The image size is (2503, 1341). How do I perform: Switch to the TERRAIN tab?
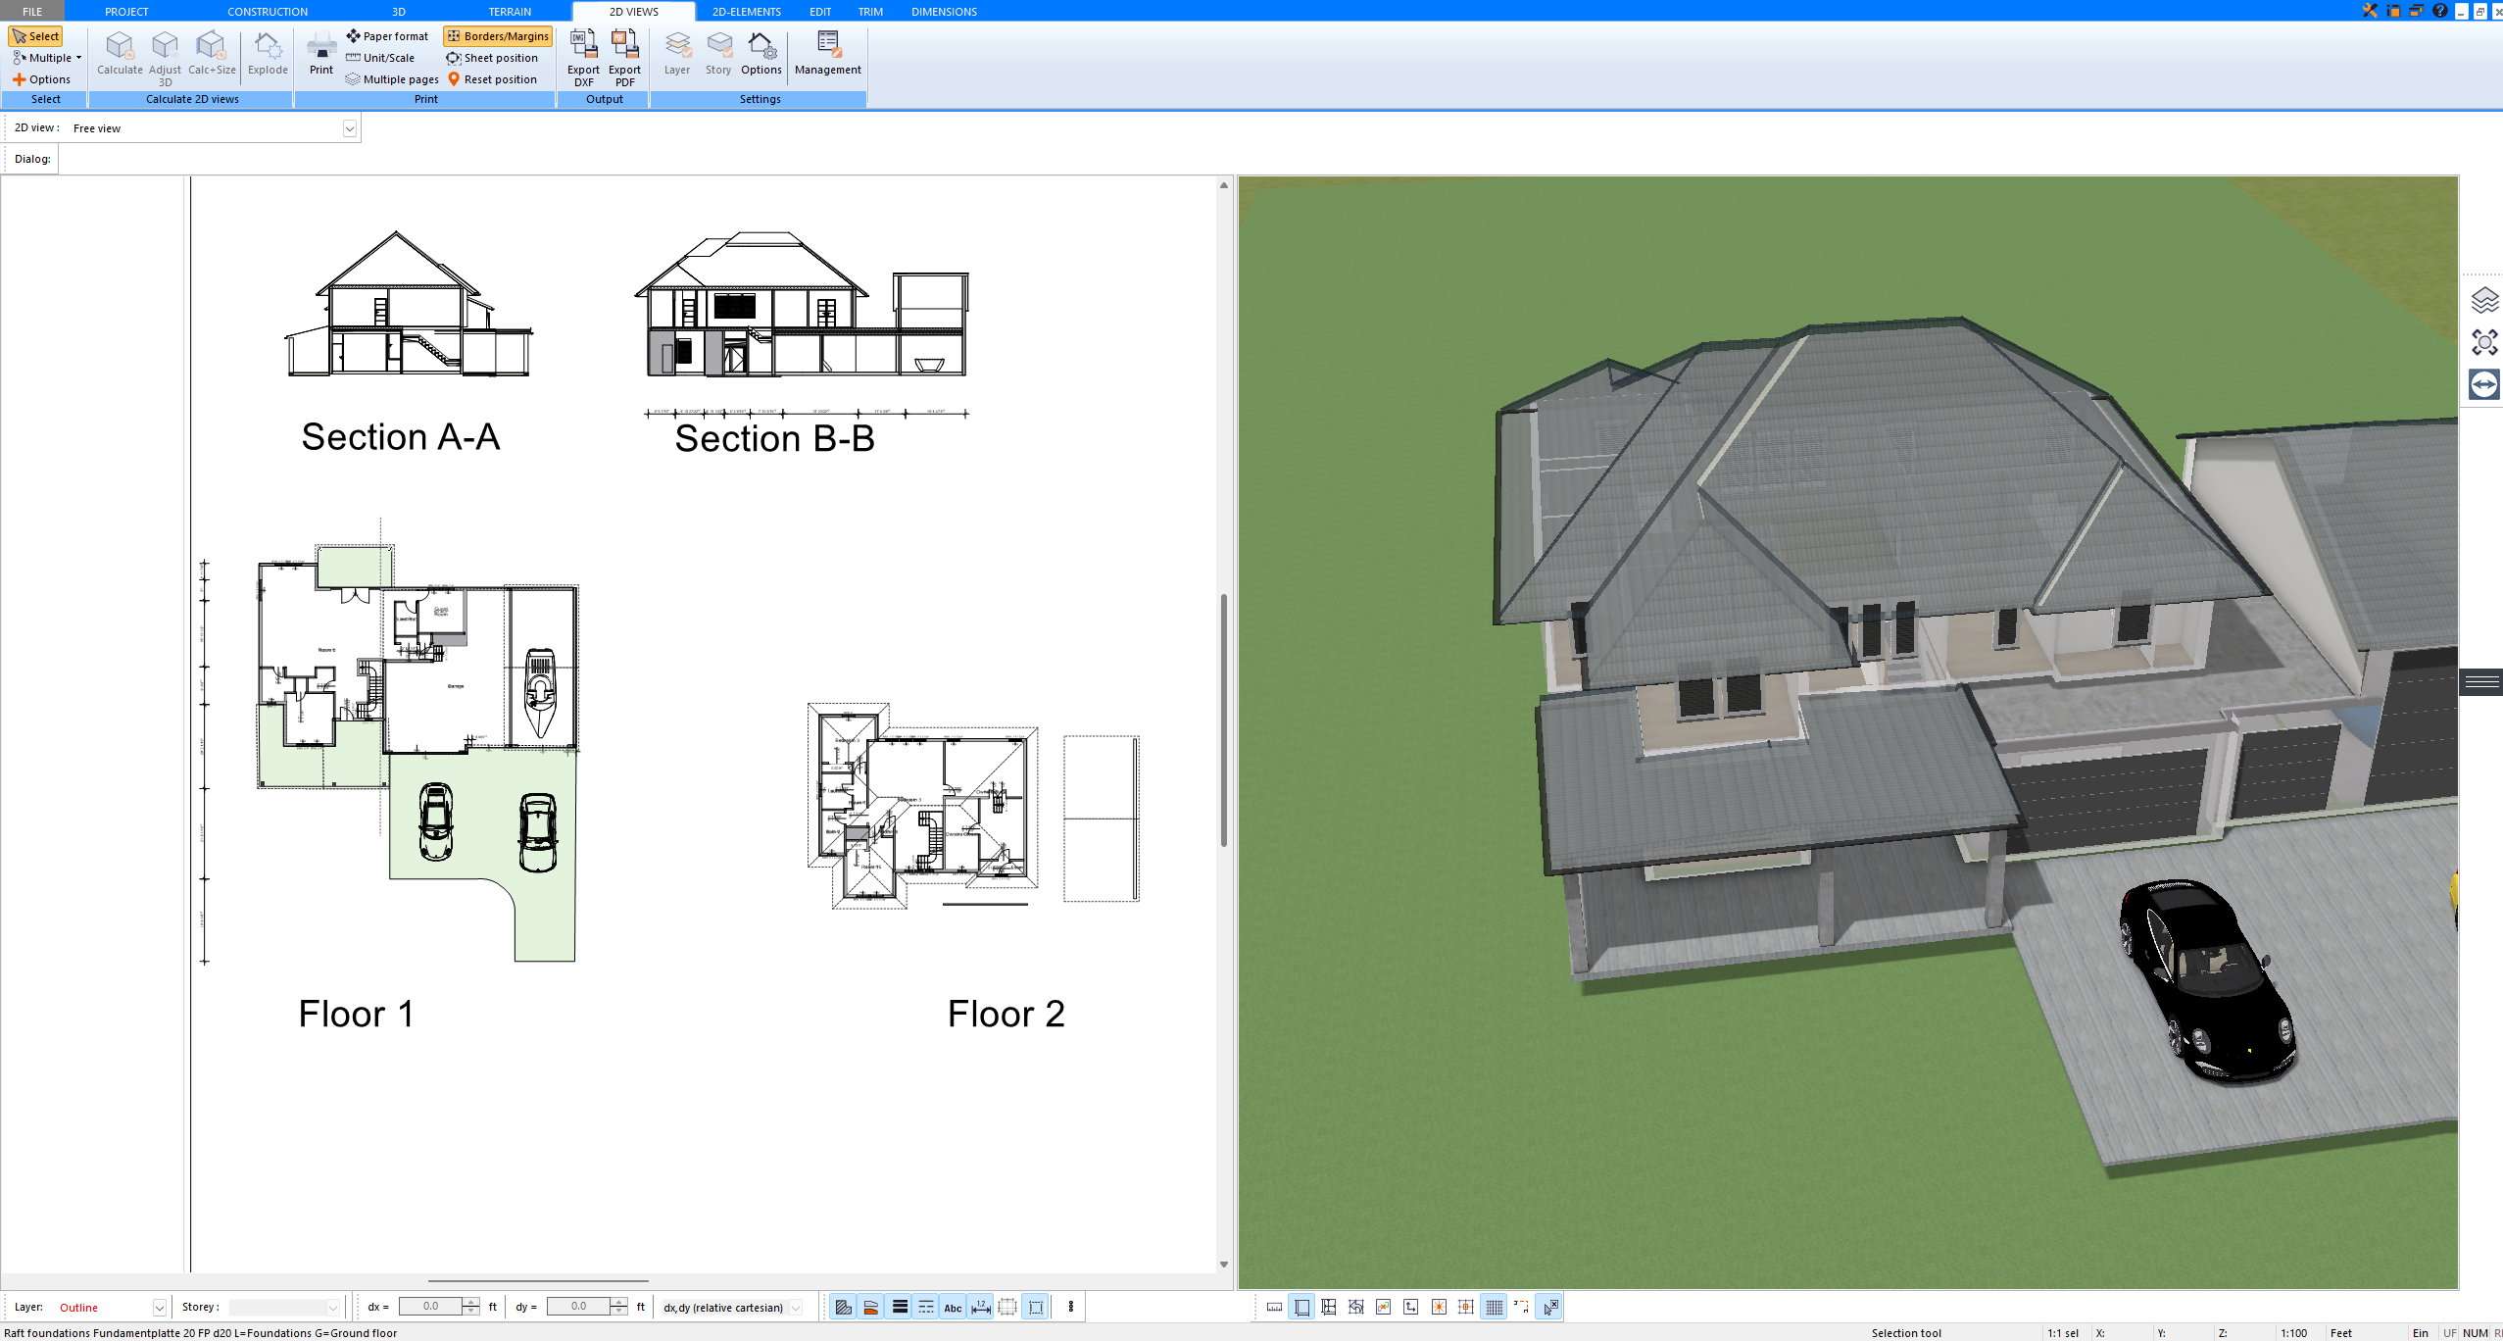click(x=510, y=12)
